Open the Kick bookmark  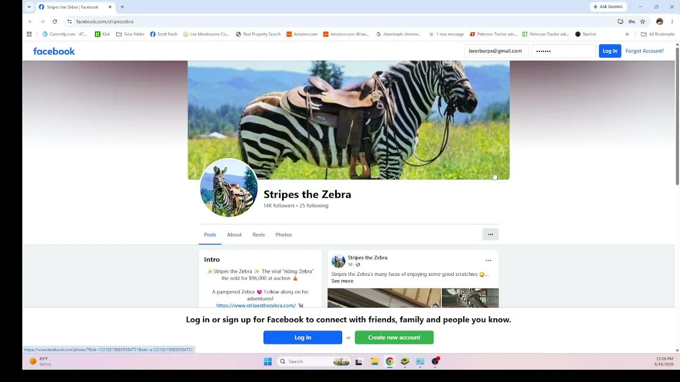[x=103, y=34]
